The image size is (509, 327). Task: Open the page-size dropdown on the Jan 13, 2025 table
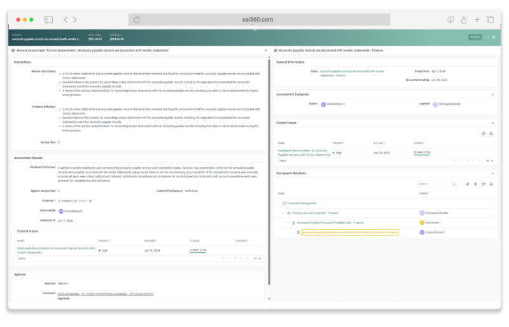pos(489,161)
